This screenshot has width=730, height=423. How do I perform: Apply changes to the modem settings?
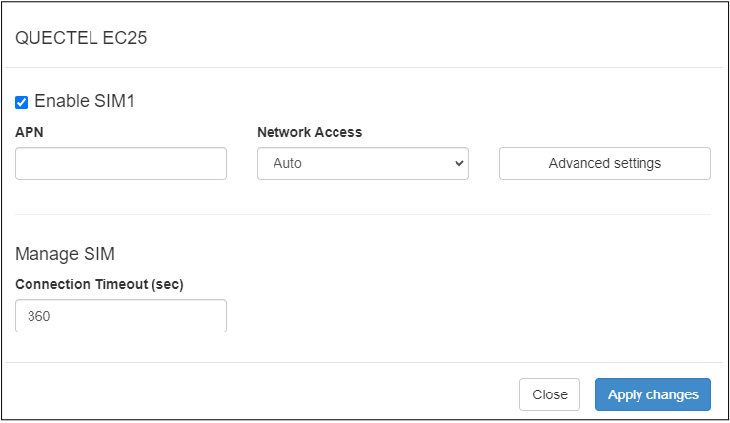click(x=652, y=394)
